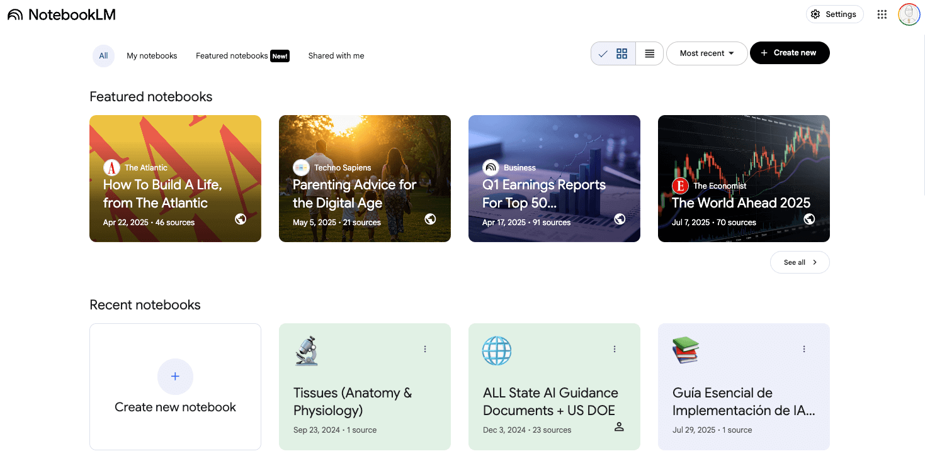This screenshot has width=925, height=461.
Task: Click the microscope emoji on Tissues card
Action: pyautogui.click(x=307, y=351)
